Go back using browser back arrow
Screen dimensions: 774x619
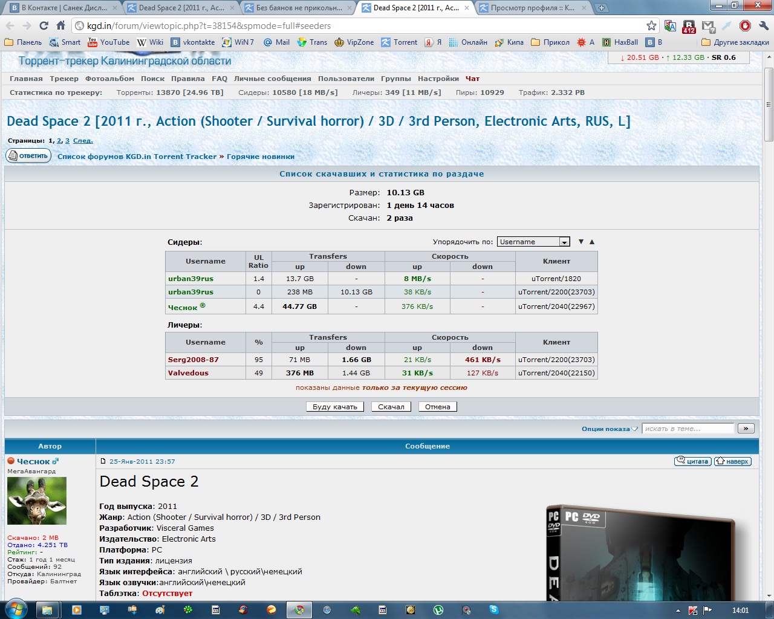pyautogui.click(x=10, y=25)
